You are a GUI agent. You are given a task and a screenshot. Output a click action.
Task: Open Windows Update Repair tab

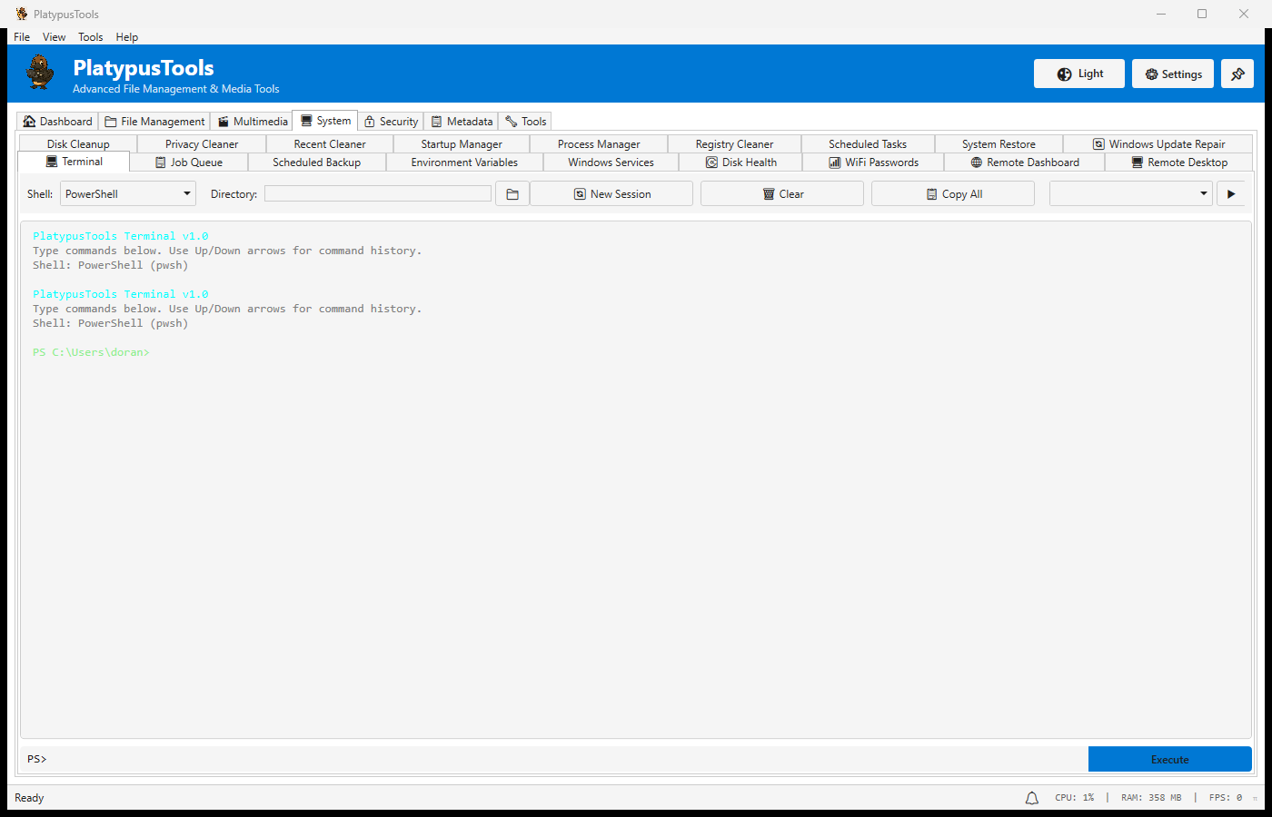[x=1158, y=144]
